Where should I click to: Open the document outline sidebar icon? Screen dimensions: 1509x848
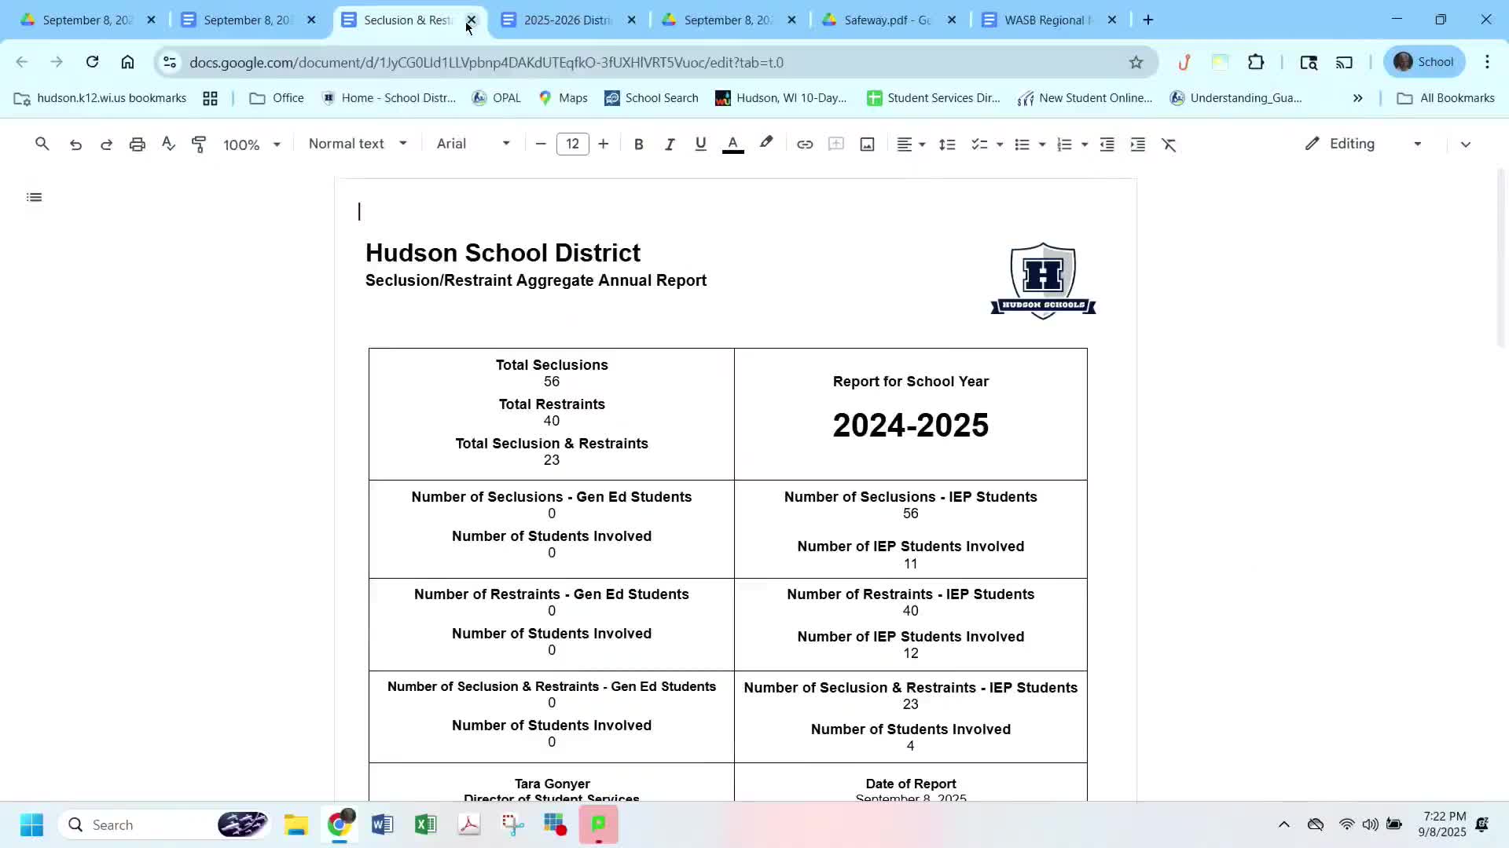[34, 197]
